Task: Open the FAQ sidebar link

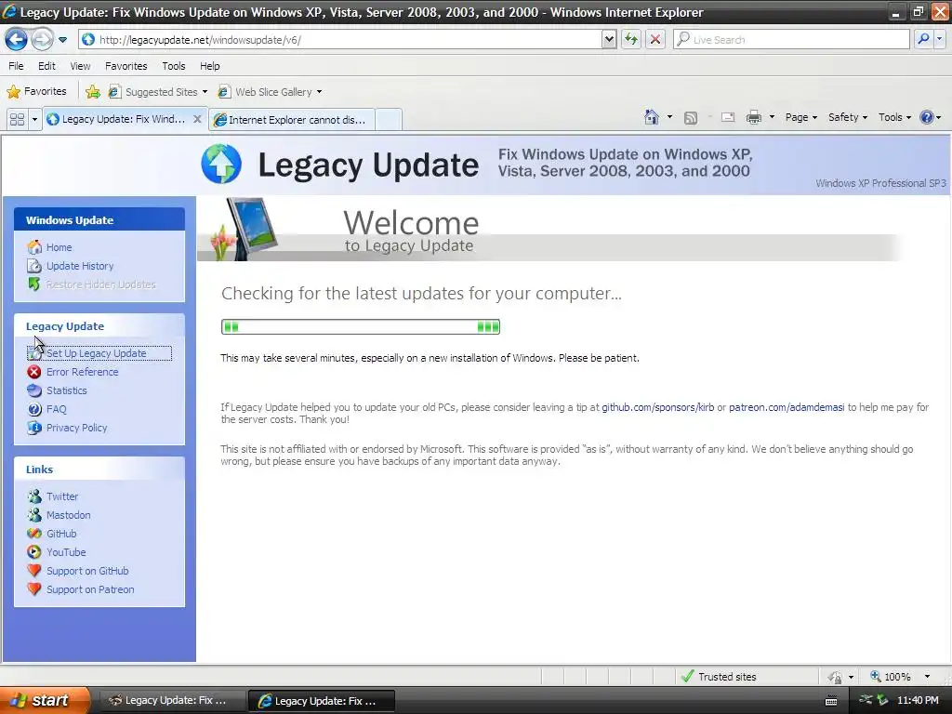Action: [56, 409]
